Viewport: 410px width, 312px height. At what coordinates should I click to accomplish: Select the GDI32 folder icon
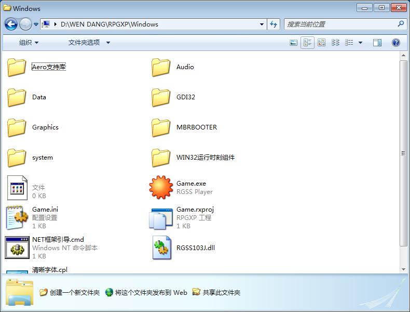[x=161, y=97]
